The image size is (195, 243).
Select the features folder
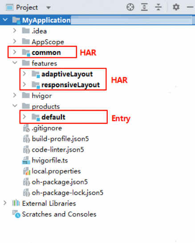pyautogui.click(x=45, y=63)
